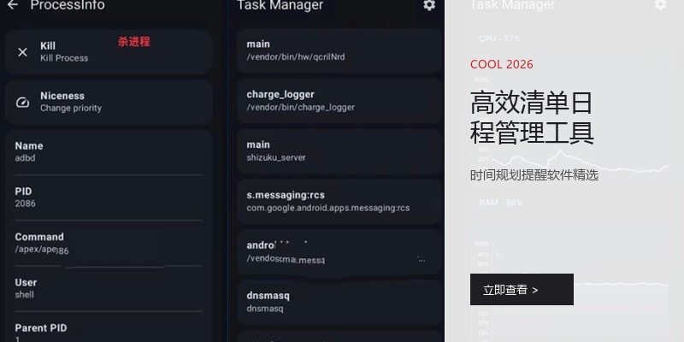Open the s.messaging:rcs process entry
The image size is (684, 342).
pyautogui.click(x=339, y=202)
